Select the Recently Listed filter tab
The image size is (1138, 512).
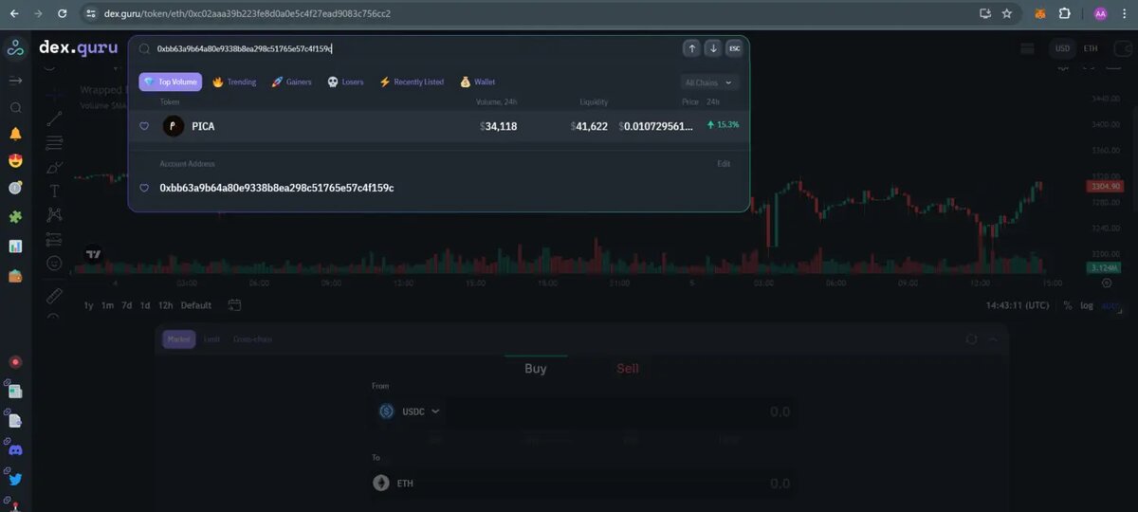tap(412, 82)
